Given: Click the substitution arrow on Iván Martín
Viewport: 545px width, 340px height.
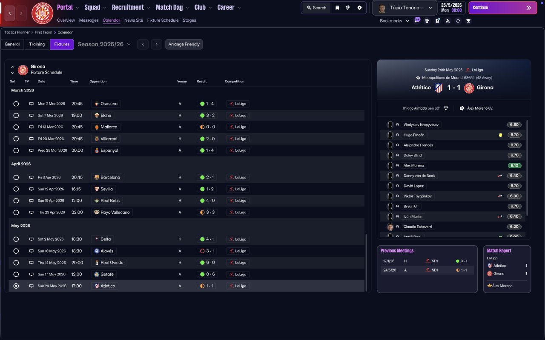Looking at the screenshot, I should (500, 216).
